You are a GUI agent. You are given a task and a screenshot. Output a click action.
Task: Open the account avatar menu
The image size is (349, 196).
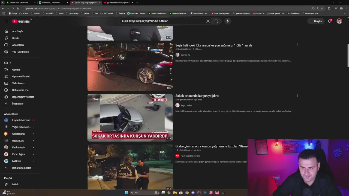339,21
